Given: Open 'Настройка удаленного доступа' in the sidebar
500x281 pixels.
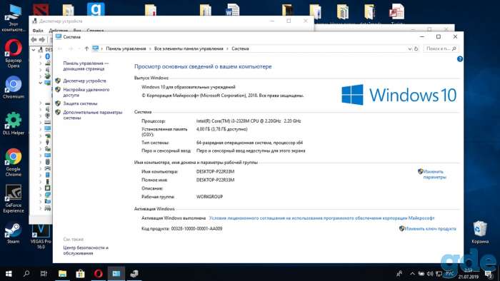Looking at the screenshot, I should coord(86,92).
